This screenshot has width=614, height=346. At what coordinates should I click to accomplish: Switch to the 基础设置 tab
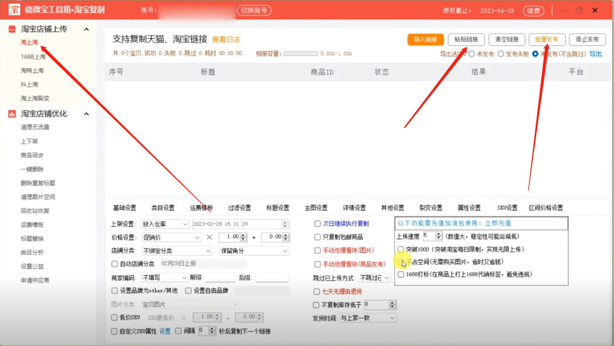tap(124, 208)
